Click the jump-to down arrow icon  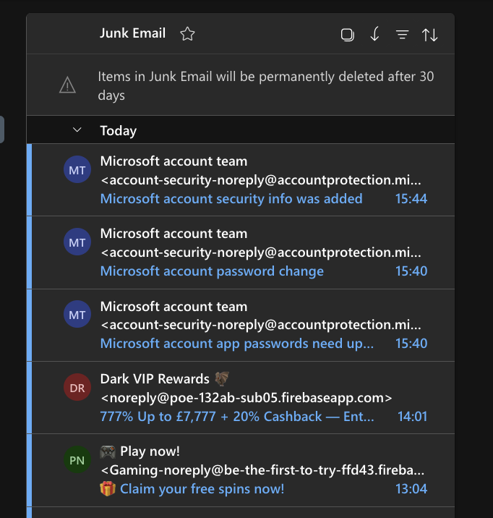tap(374, 35)
